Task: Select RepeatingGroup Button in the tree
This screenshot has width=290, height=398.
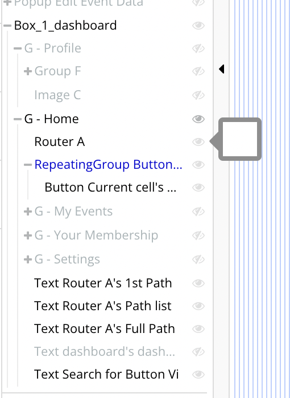Action: pyautogui.click(x=108, y=164)
